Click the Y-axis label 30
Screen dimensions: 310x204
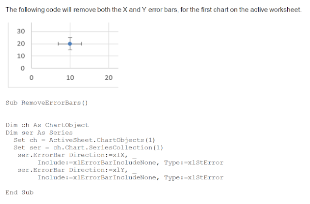coord(21,31)
